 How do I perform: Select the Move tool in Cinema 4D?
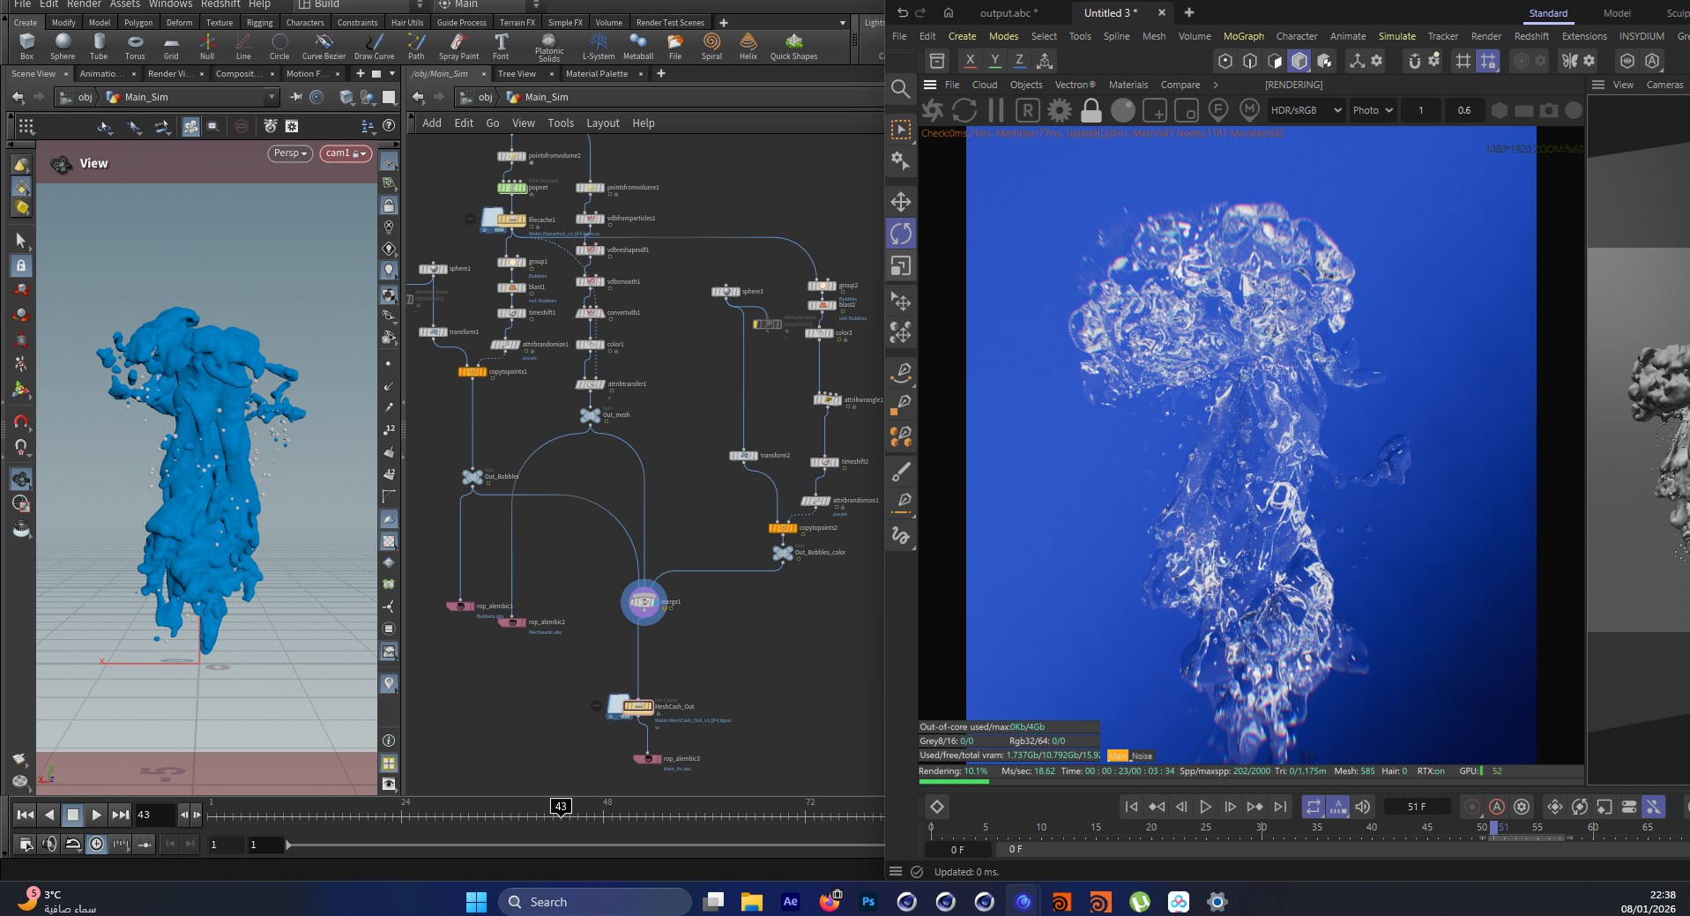pyautogui.click(x=901, y=202)
